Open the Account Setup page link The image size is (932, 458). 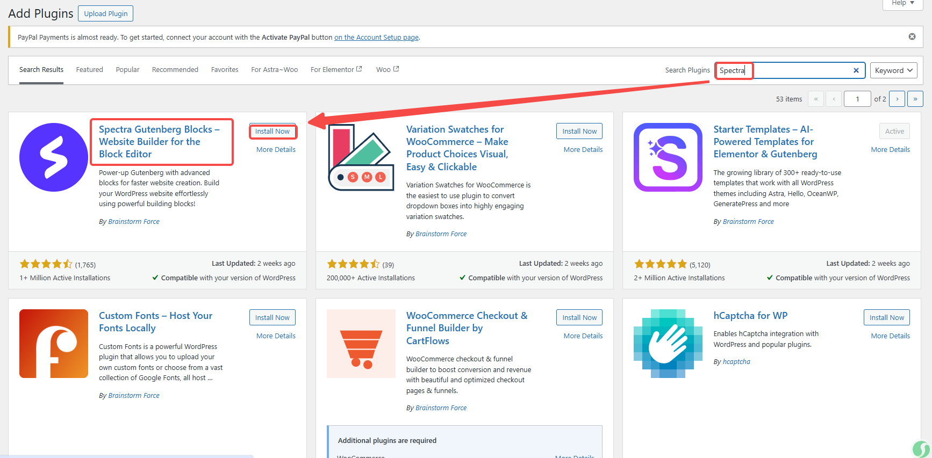[376, 38]
